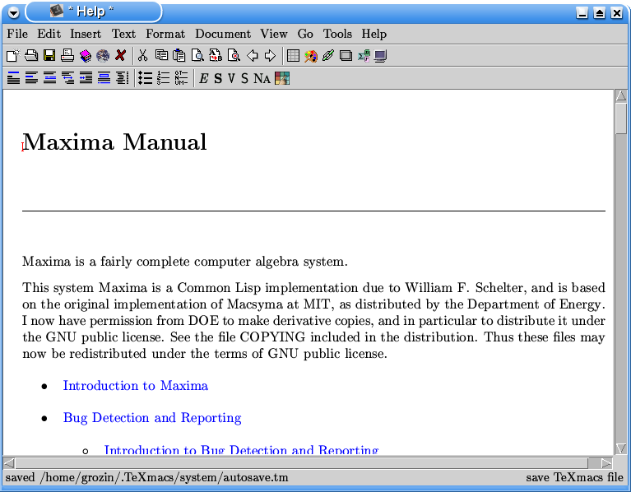631x492 pixels.
Task: Click the paragraph icon with blue double arrow
Action: coord(67,77)
